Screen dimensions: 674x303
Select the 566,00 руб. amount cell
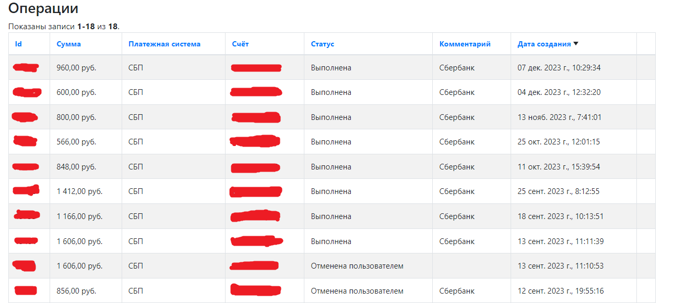[x=86, y=142]
